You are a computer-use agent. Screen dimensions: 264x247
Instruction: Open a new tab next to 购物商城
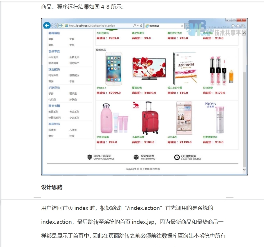187,26
